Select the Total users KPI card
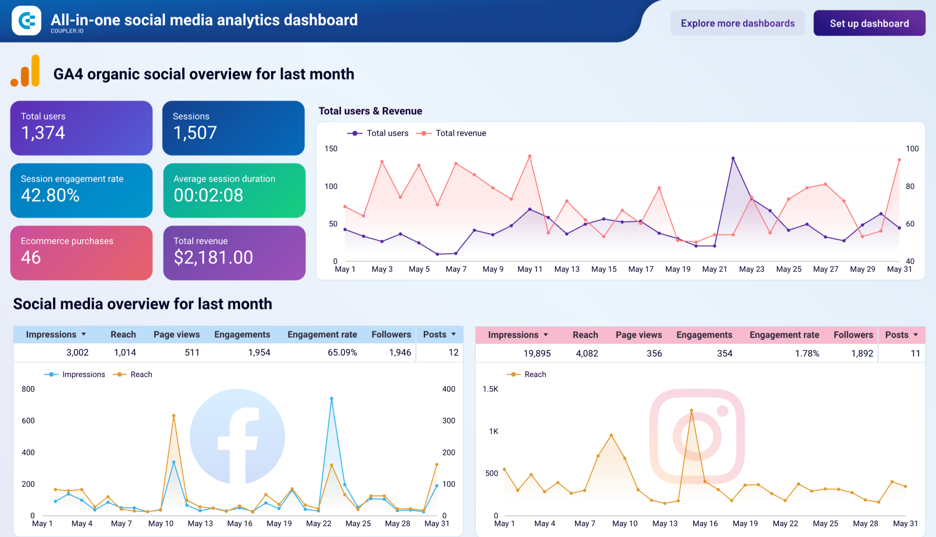 pyautogui.click(x=81, y=128)
